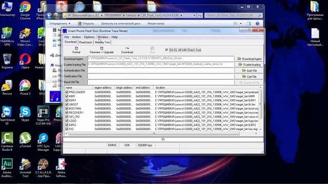Open the new text document desktop icon

pos(315,37)
